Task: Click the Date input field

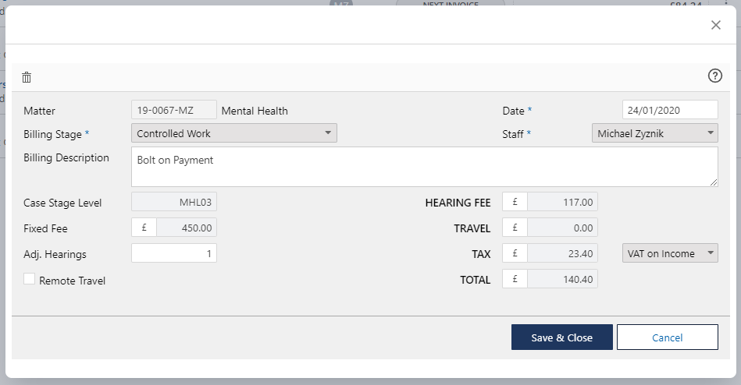Action: (669, 110)
